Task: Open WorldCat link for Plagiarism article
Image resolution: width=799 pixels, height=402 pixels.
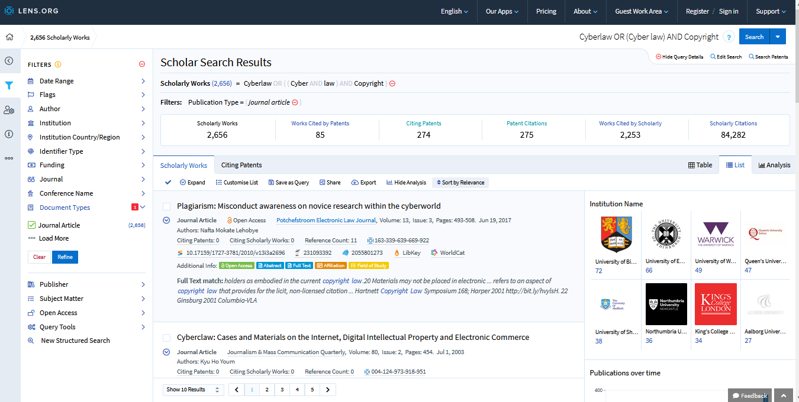Action: (x=447, y=252)
